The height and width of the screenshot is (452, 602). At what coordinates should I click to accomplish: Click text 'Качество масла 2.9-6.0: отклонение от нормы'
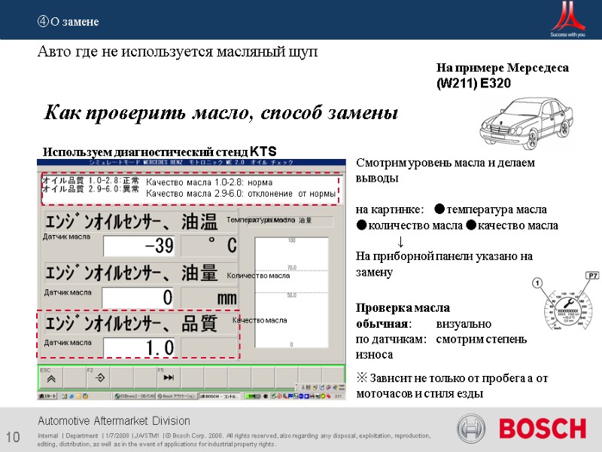(241, 194)
